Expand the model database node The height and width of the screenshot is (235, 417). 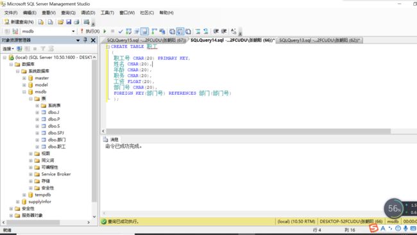pos(24,85)
